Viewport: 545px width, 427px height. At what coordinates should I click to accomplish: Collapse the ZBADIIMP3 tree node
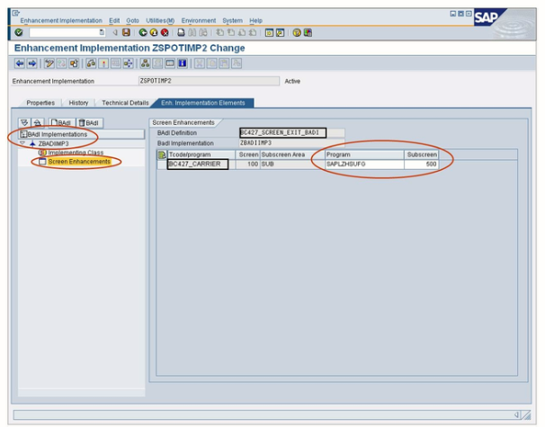pyautogui.click(x=23, y=143)
